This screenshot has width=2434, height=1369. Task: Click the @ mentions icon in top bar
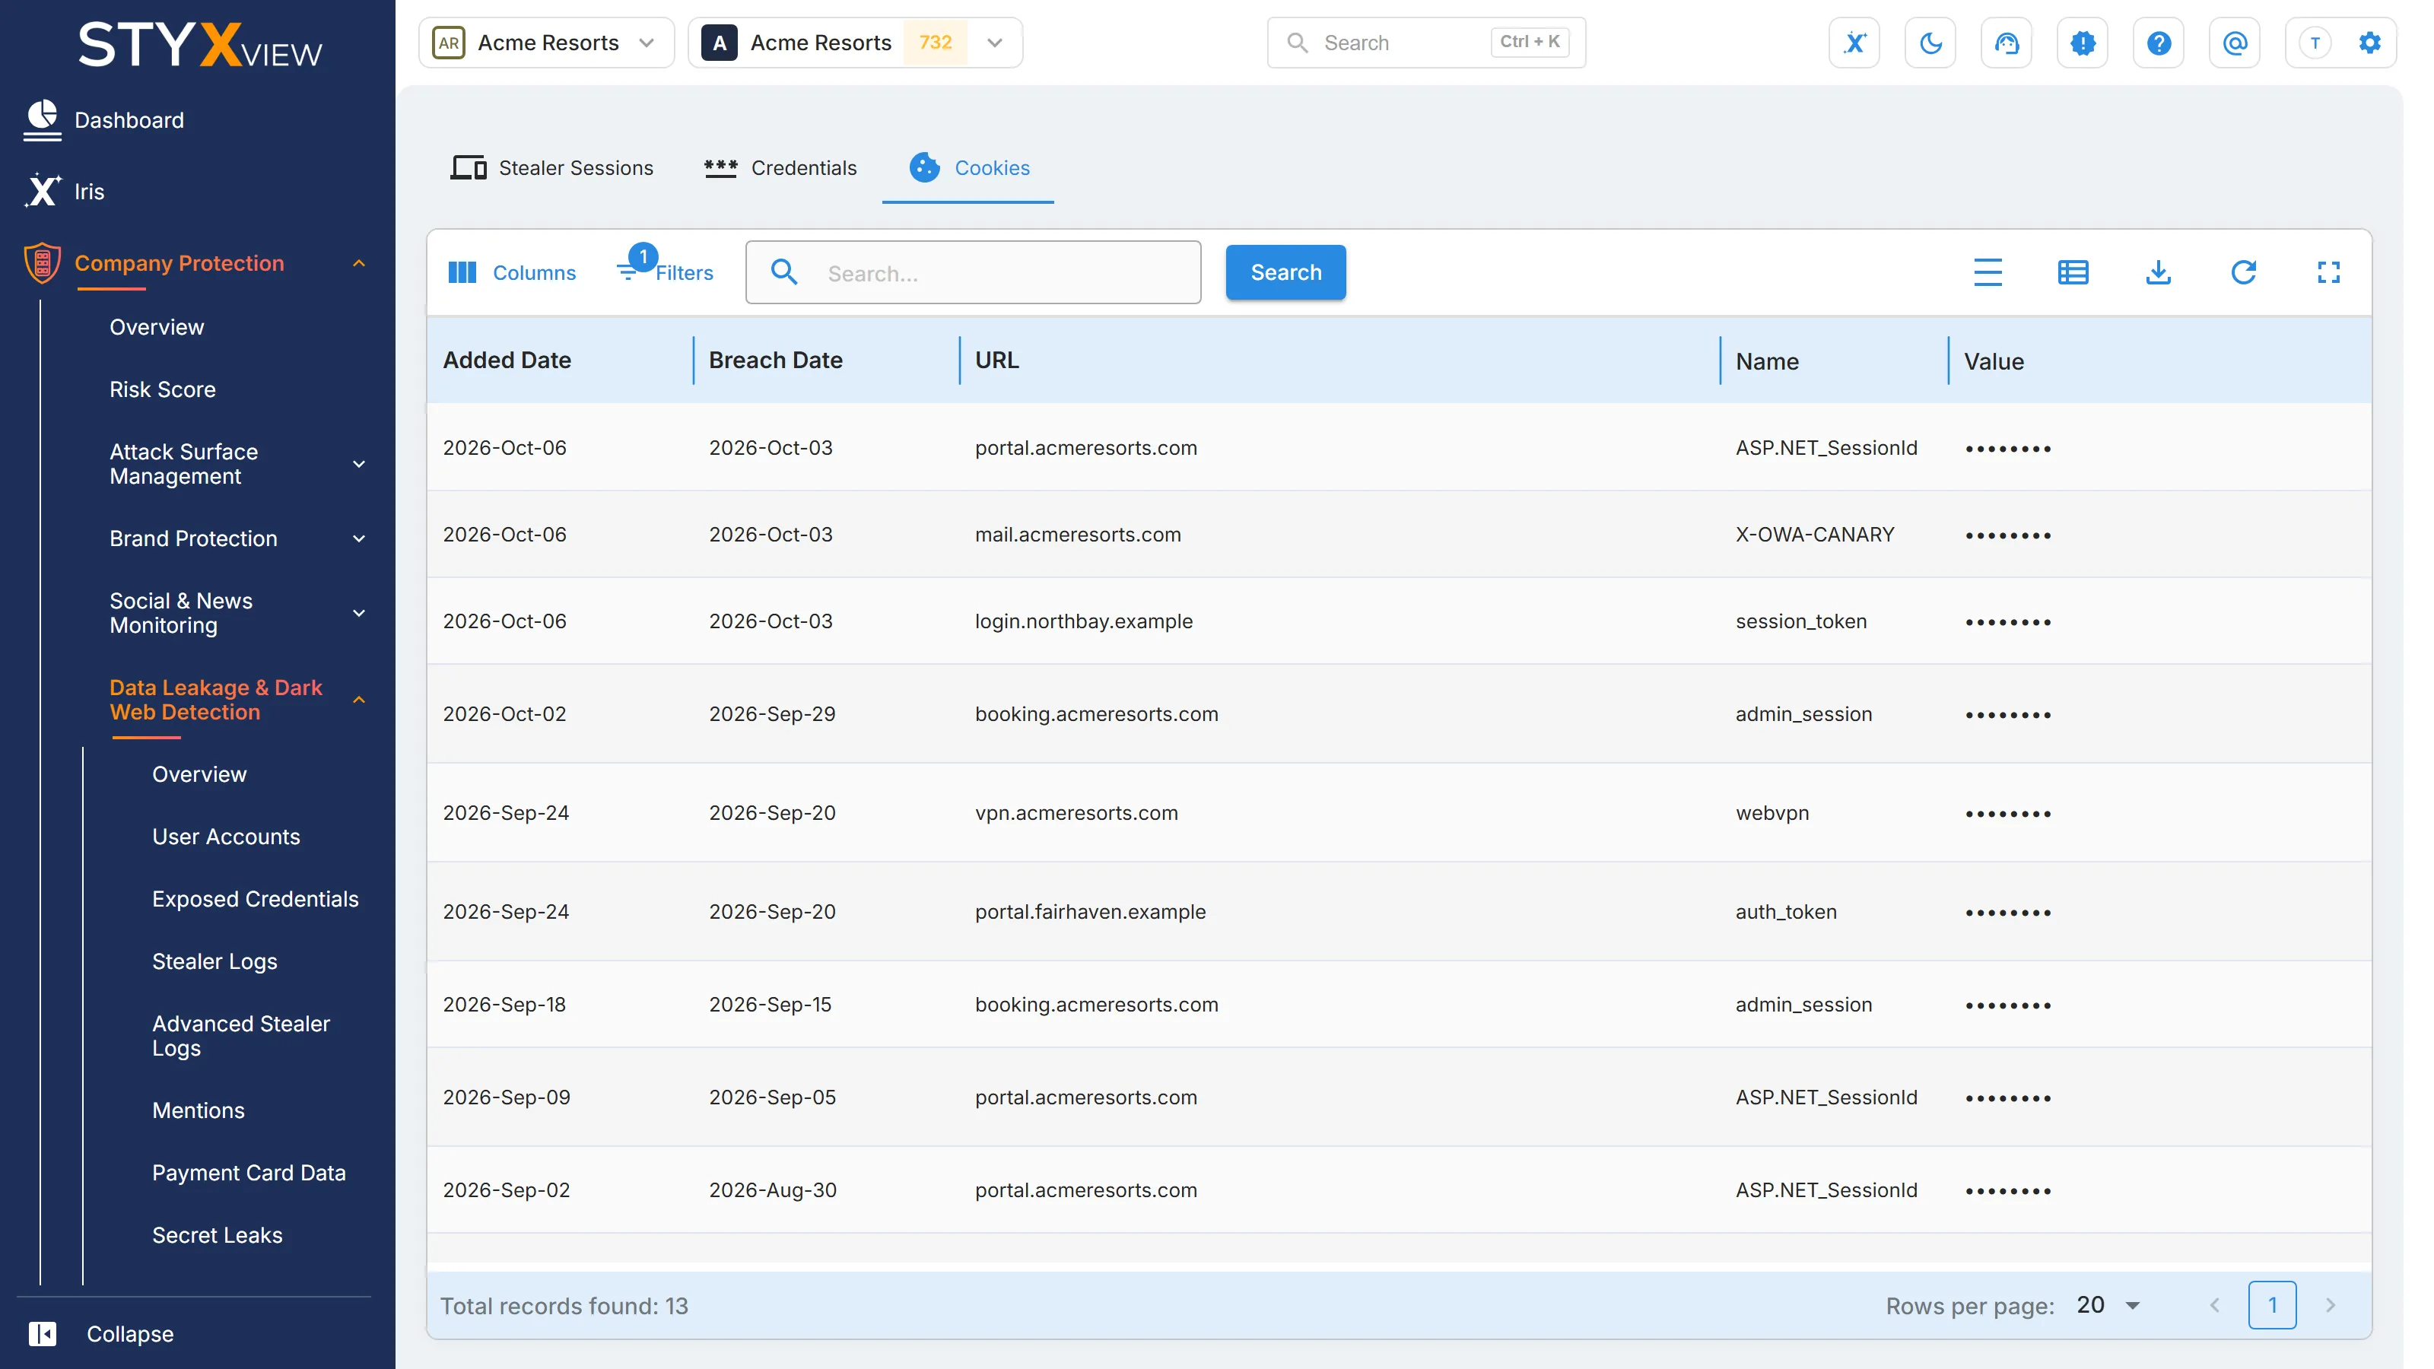(x=2235, y=43)
